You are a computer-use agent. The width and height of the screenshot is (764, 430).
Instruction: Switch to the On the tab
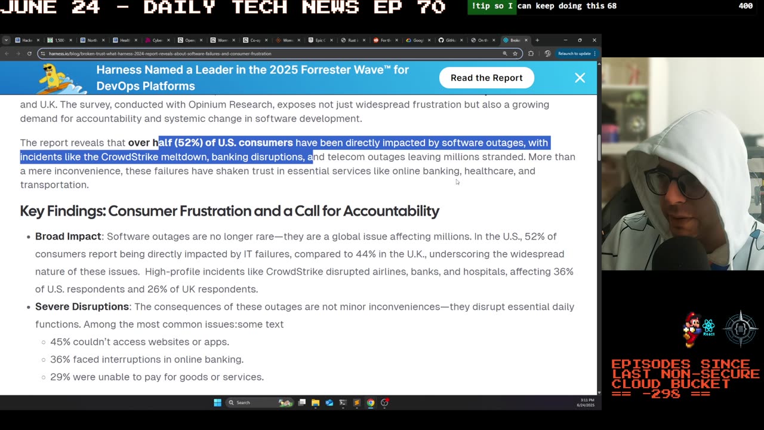pyautogui.click(x=482, y=40)
